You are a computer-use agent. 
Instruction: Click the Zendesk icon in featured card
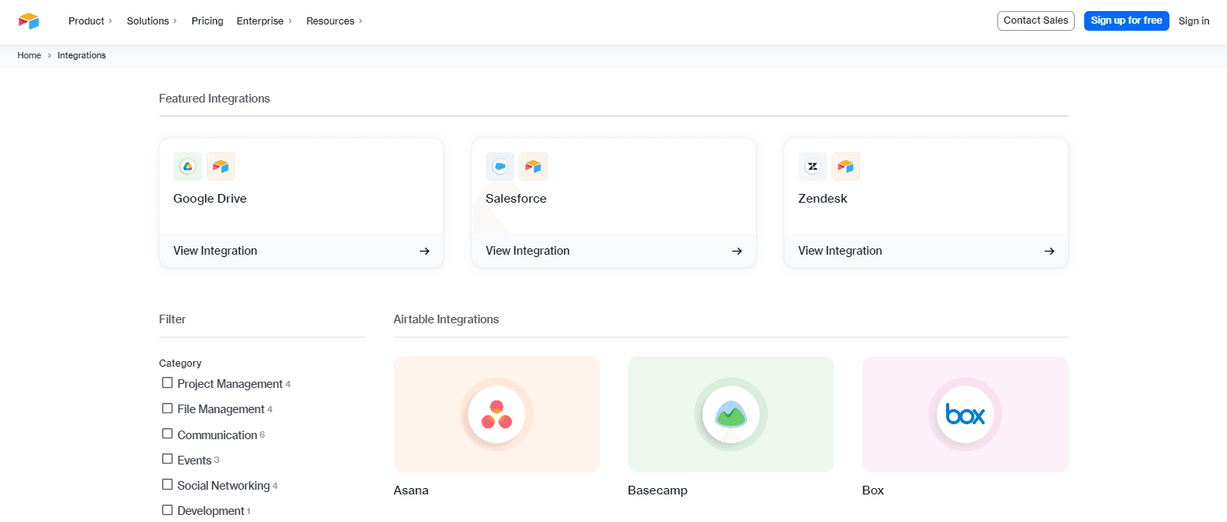[813, 166]
